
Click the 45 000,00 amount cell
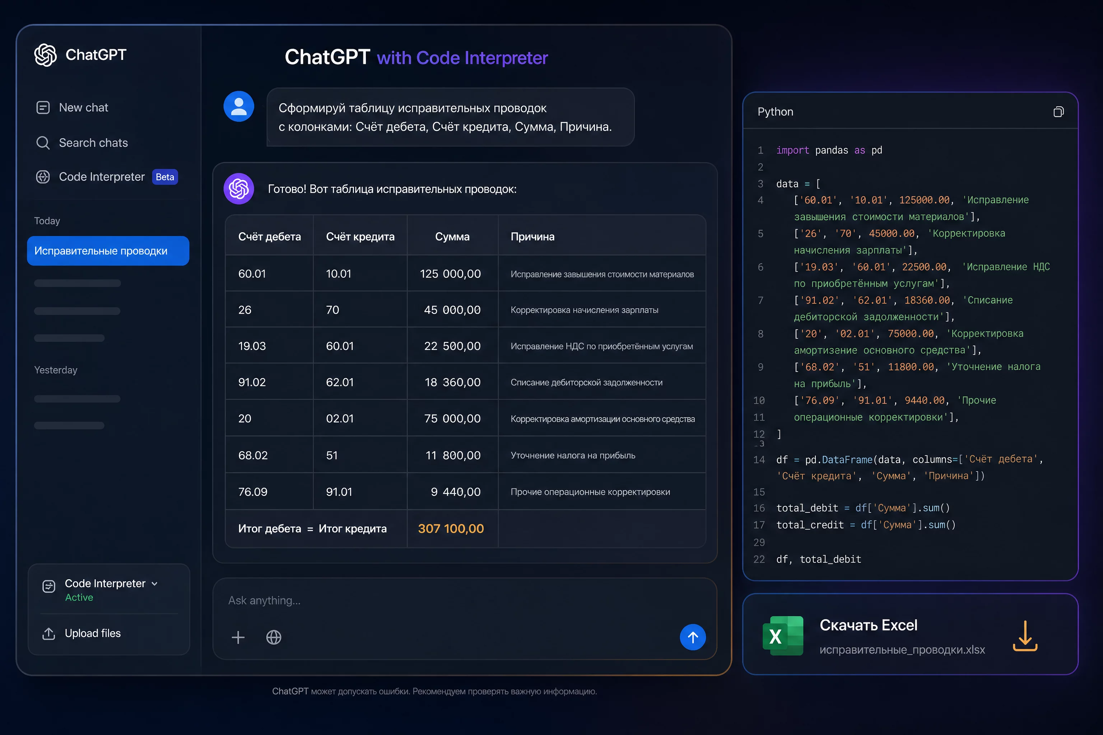click(452, 310)
